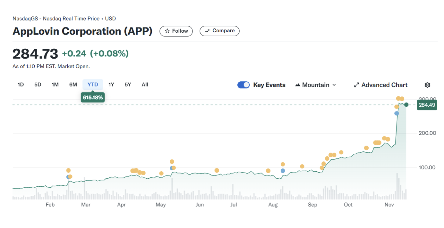Image resolution: width=444 pixels, height=228 pixels.
Task: Click the May x-axis label
Action: tap(160, 205)
